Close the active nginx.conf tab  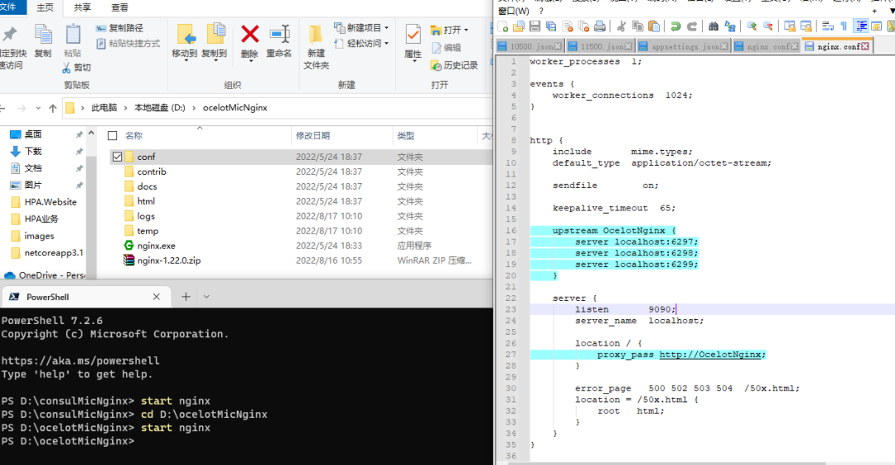coord(865,46)
